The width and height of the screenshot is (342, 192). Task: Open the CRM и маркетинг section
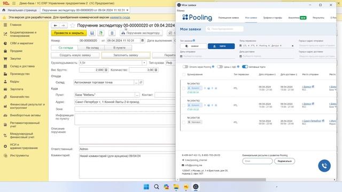click(21, 43)
